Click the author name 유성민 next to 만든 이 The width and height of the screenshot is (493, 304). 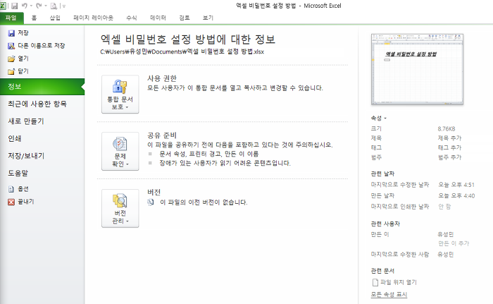tap(446, 234)
